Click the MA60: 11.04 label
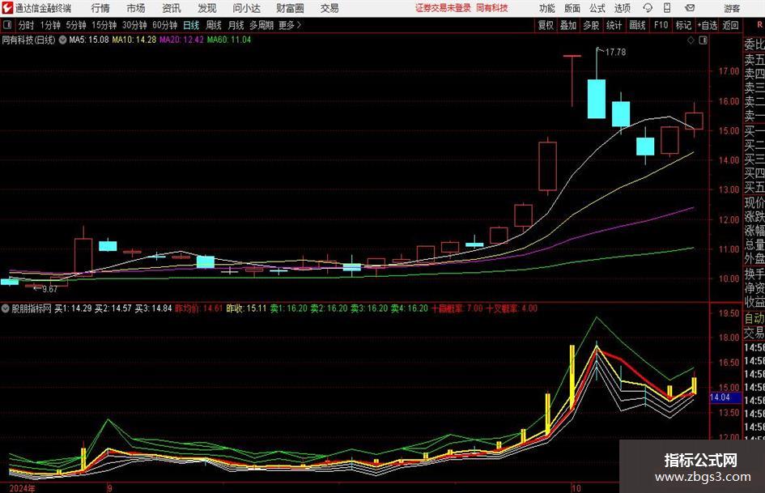 pos(229,40)
